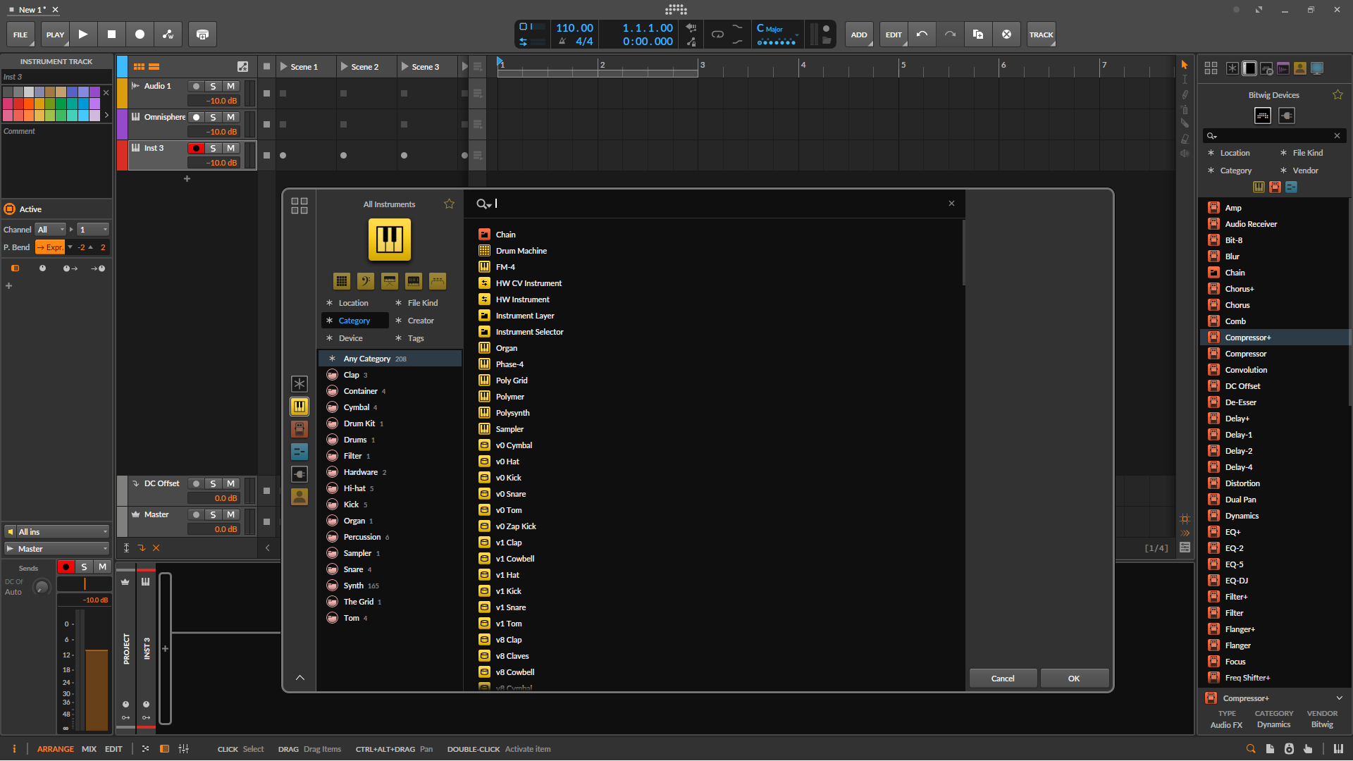
Task: Confirm the browser selection with OK
Action: (x=1074, y=678)
